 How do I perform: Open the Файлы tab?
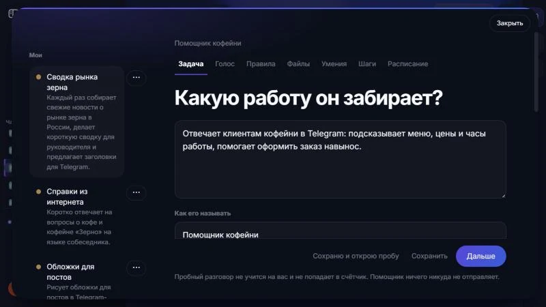[x=298, y=64]
